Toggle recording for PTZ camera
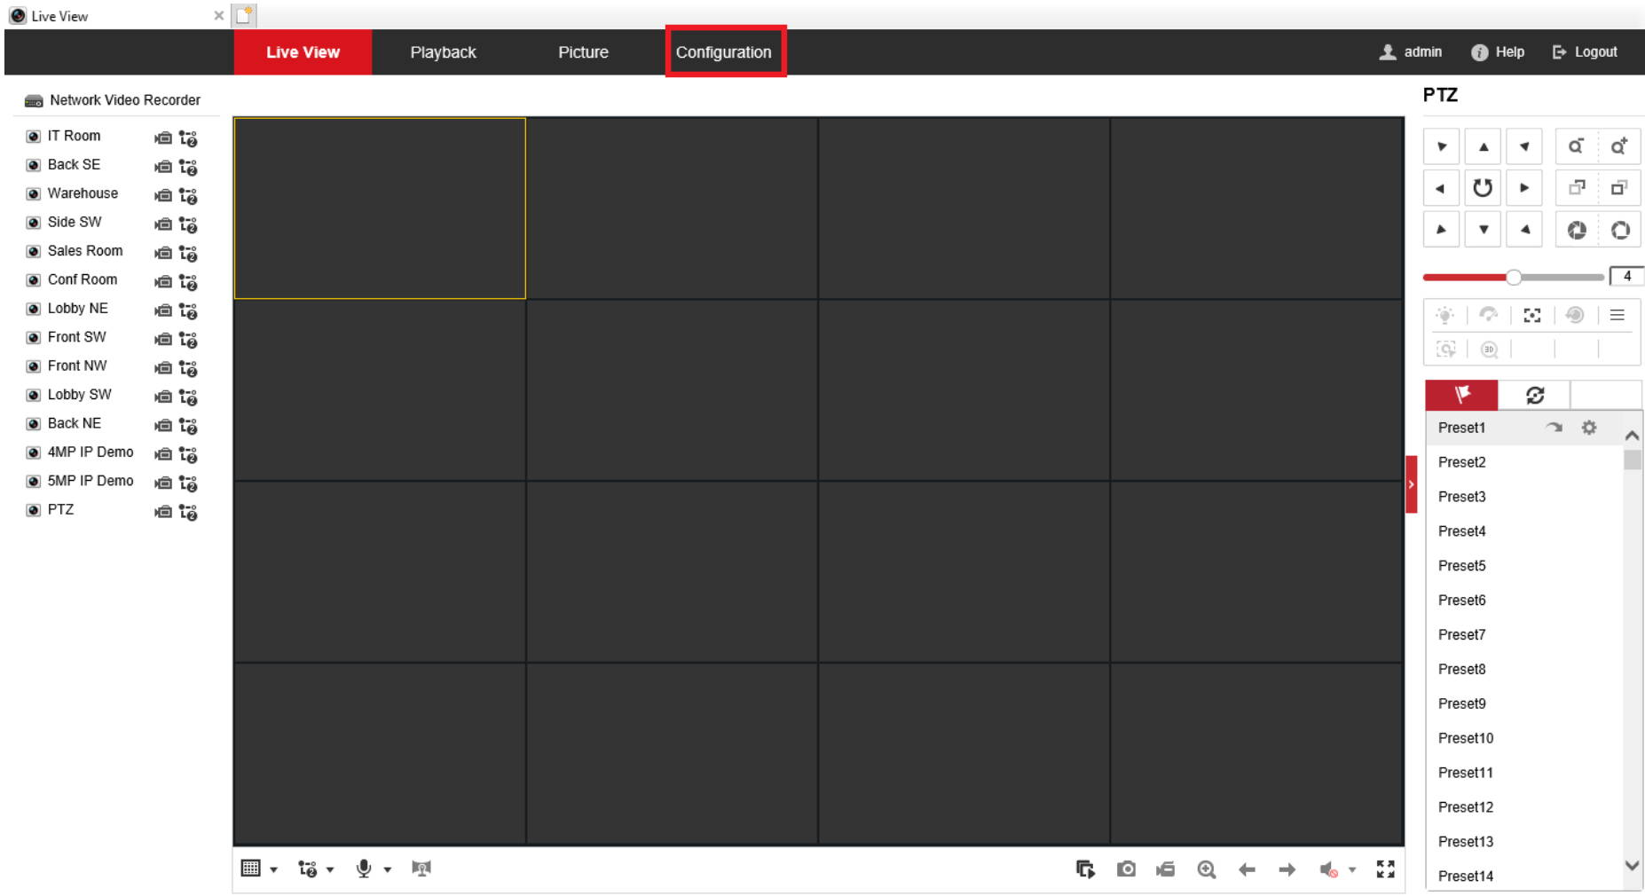The height and width of the screenshot is (896, 1645). click(162, 512)
